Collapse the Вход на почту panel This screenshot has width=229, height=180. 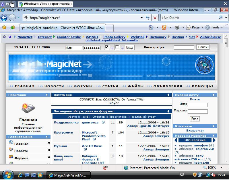tap(214, 95)
